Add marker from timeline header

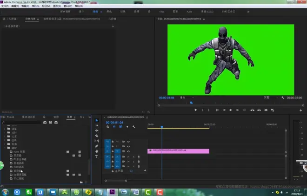click(127, 127)
